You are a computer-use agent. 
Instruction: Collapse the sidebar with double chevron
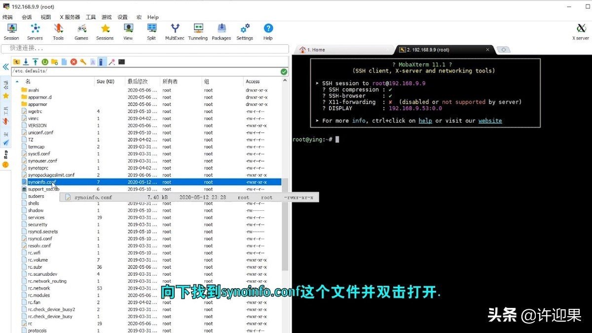(5, 67)
